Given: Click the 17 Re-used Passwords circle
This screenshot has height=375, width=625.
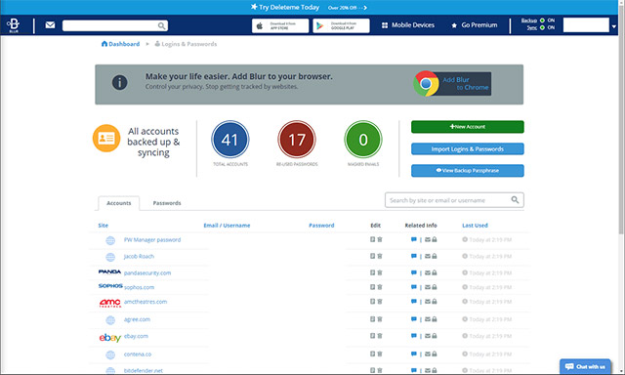Looking at the screenshot, I should [x=297, y=140].
